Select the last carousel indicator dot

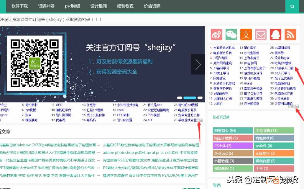tap(200, 98)
